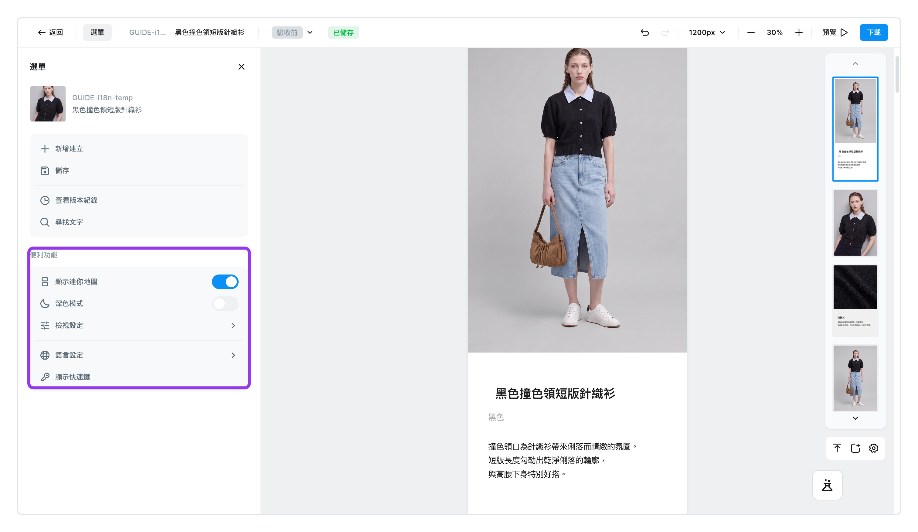Select the first minimap page thumbnail
Viewport: 918px width, 532px height.
(x=855, y=129)
